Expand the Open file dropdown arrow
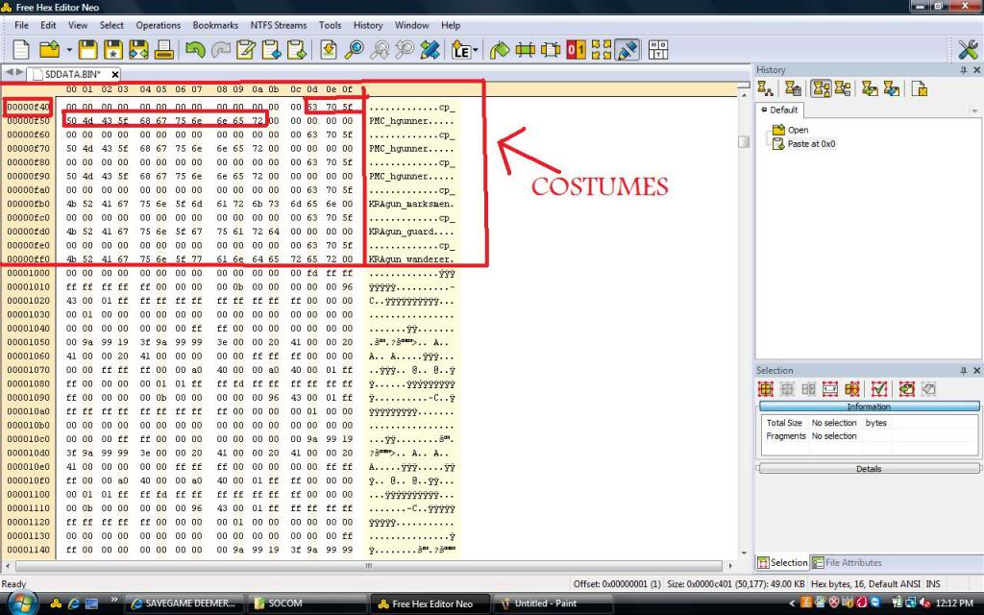The height and width of the screenshot is (615, 984). pos(69,50)
